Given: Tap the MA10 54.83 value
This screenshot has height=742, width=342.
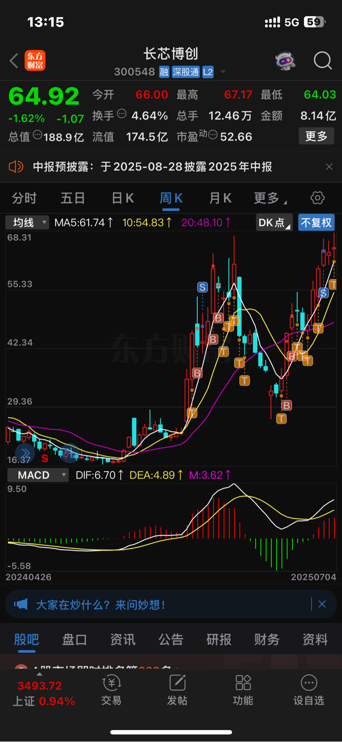Looking at the screenshot, I should click(x=147, y=222).
